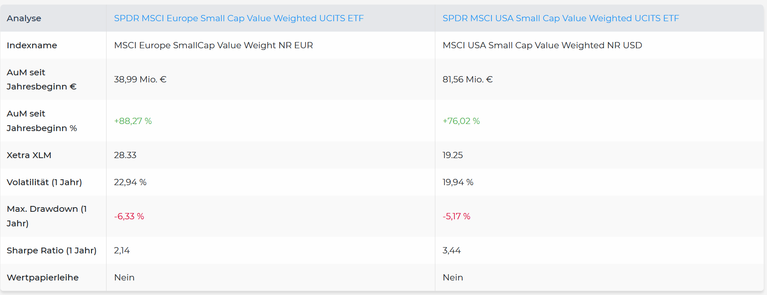The height and width of the screenshot is (295, 767).
Task: Click the 22,94 % volatility value
Action: tap(130, 182)
